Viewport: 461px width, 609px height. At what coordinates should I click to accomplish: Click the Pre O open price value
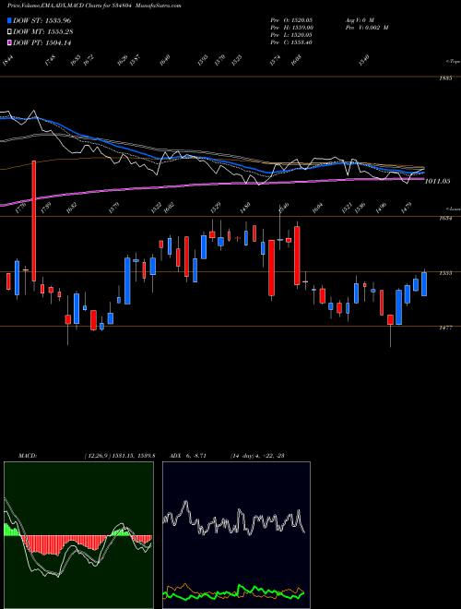coord(303,19)
